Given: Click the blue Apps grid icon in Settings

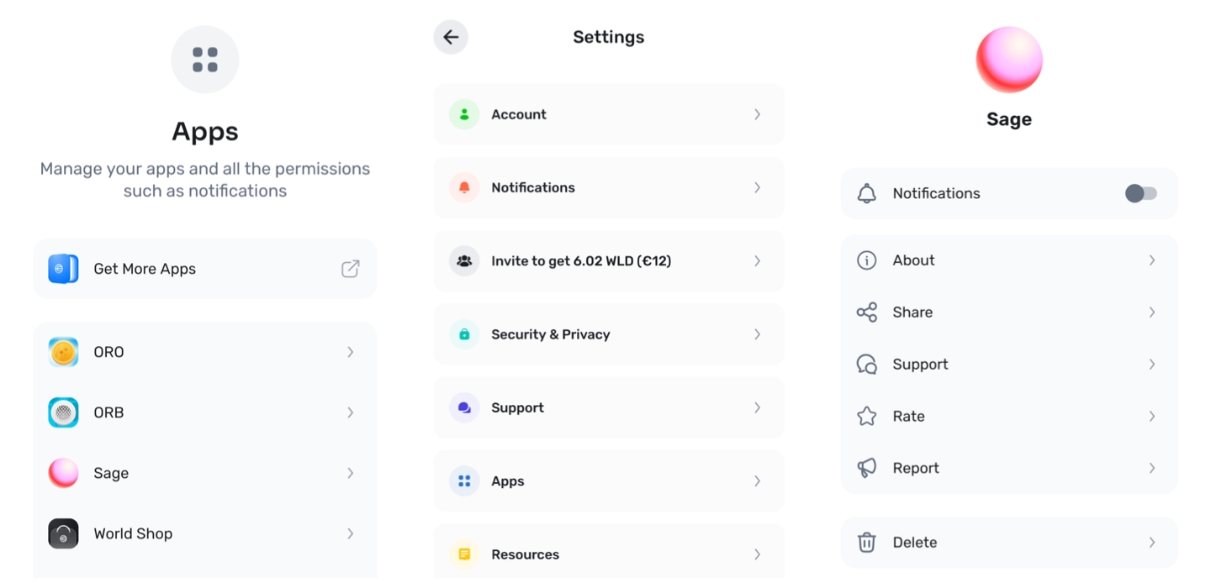Looking at the screenshot, I should 464,481.
